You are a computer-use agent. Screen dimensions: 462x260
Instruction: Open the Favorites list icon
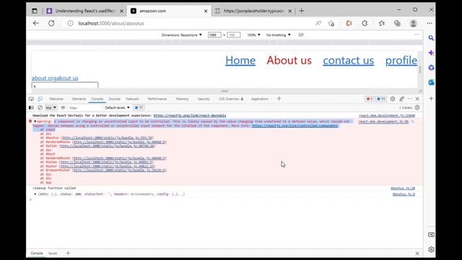(x=382, y=23)
